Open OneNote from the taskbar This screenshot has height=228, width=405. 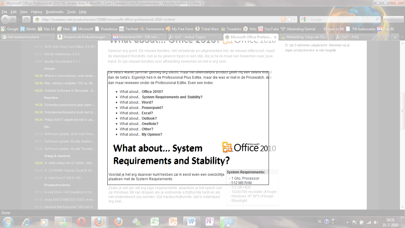pyautogui.click(x=210, y=222)
